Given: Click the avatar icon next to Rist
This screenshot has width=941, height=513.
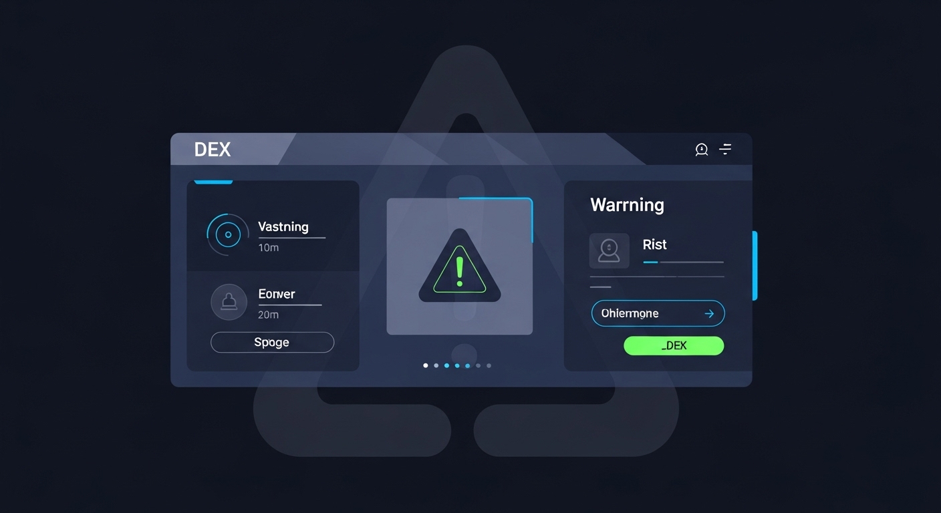Looking at the screenshot, I should pos(609,250).
